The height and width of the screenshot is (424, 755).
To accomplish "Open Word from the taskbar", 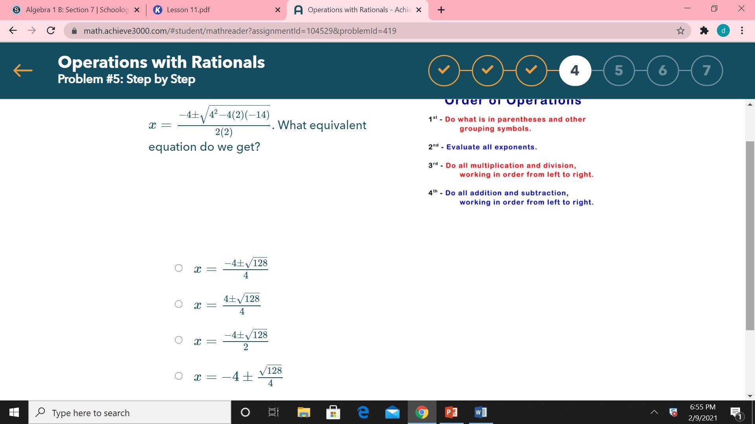I will point(481,412).
